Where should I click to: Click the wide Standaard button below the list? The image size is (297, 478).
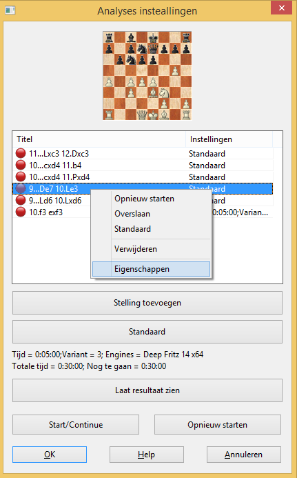tap(147, 332)
